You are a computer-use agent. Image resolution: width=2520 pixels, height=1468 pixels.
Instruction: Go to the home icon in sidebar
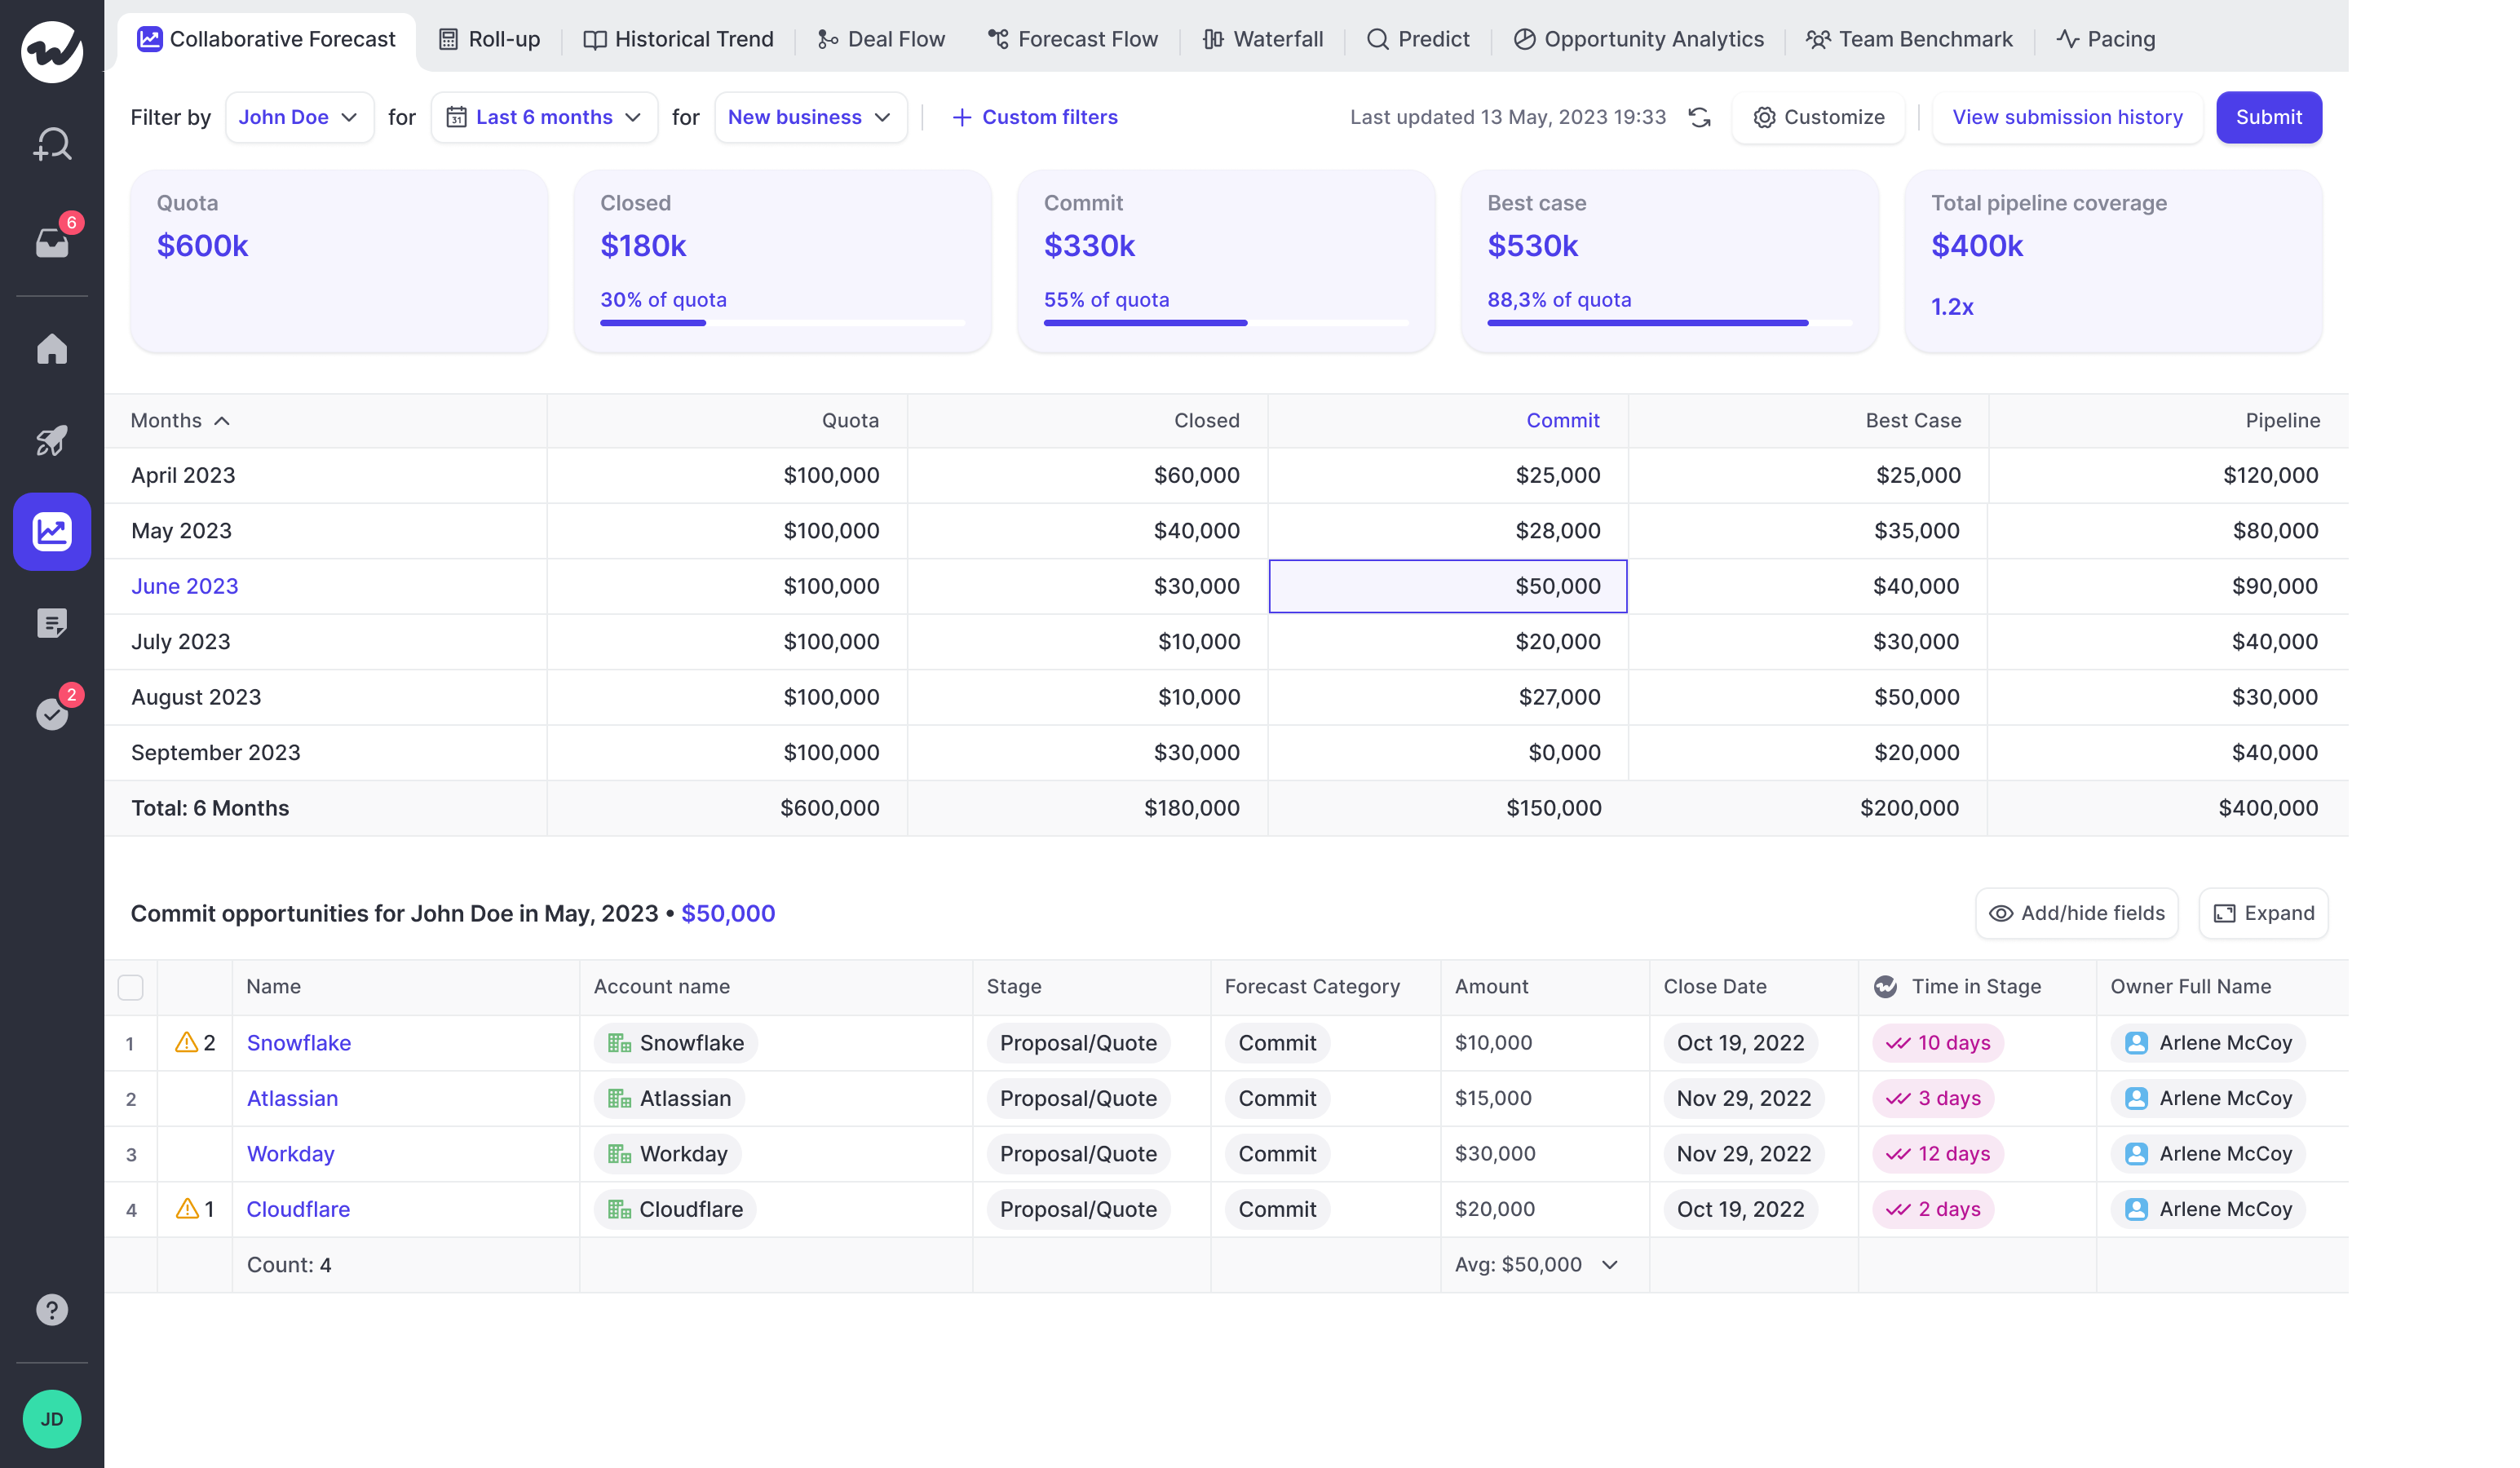[x=52, y=349]
